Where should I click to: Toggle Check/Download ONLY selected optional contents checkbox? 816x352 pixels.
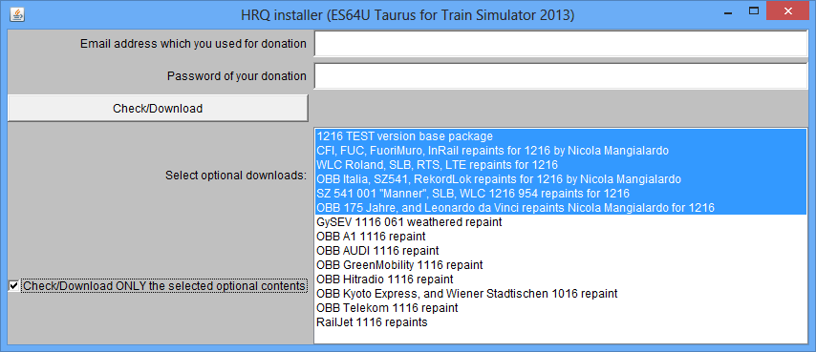(x=13, y=286)
